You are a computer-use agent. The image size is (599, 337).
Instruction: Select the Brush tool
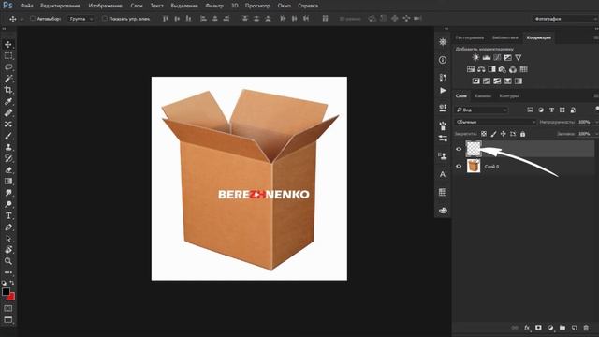click(x=8, y=136)
